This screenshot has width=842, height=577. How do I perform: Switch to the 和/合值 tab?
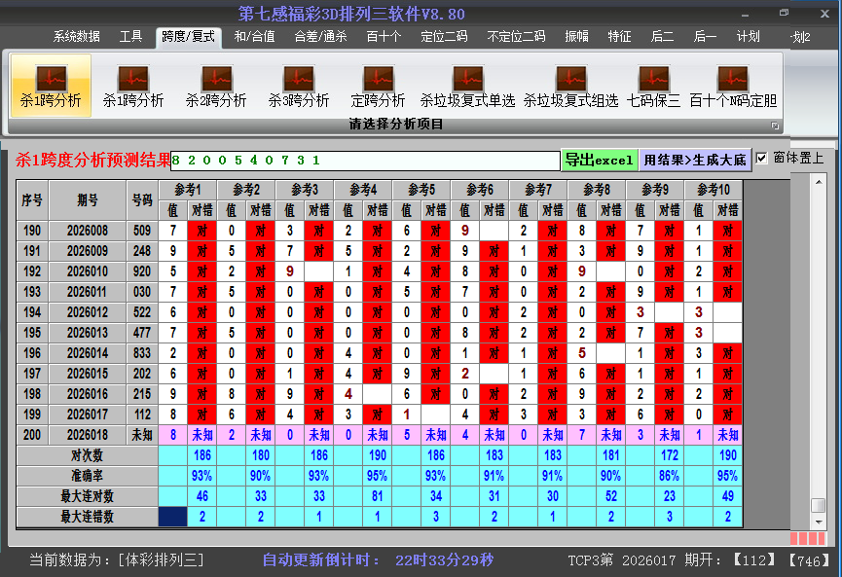pos(254,37)
